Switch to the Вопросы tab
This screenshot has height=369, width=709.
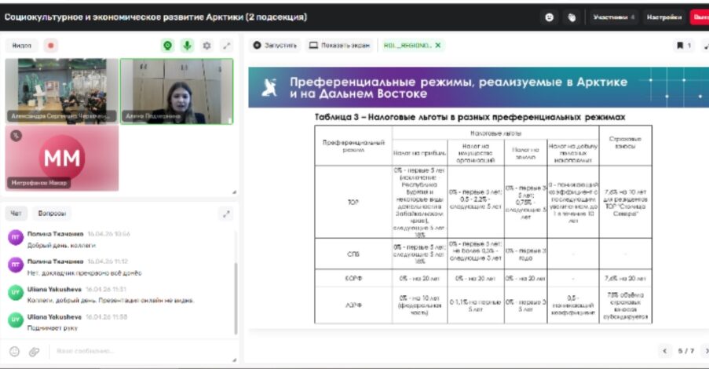52,213
